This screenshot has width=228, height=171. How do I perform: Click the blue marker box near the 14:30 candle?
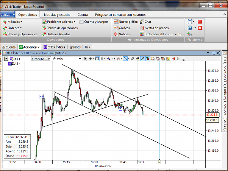41,96
